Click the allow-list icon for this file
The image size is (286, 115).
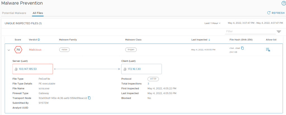click(268, 50)
